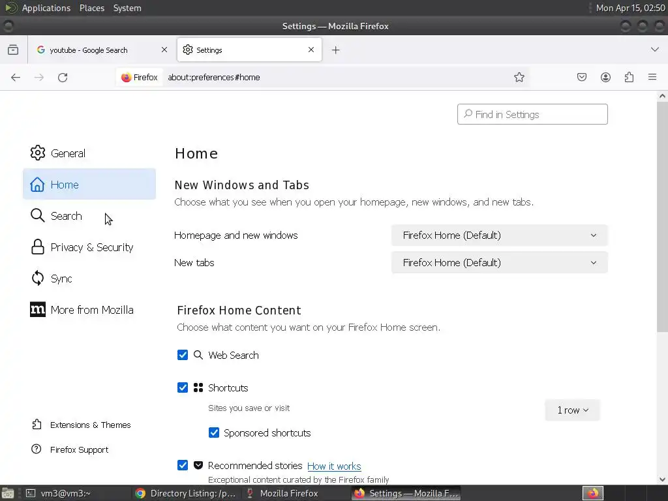Open the hamburger application menu

point(652,78)
